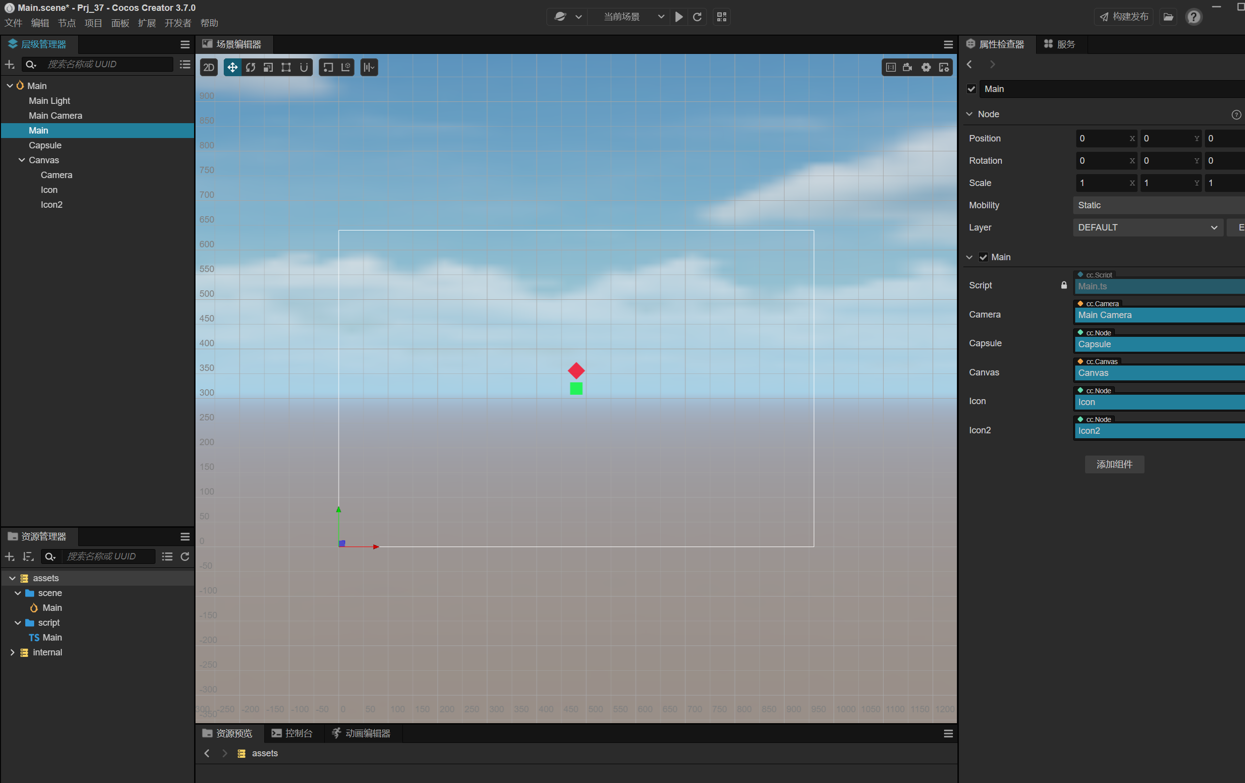Disable the Main script component checkbox
Viewport: 1245px width, 783px height.
point(983,257)
